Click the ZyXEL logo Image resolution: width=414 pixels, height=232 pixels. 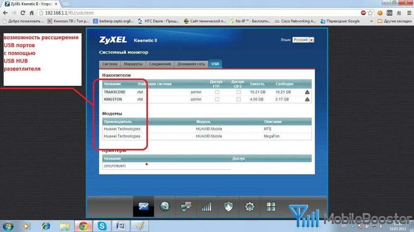(x=113, y=40)
